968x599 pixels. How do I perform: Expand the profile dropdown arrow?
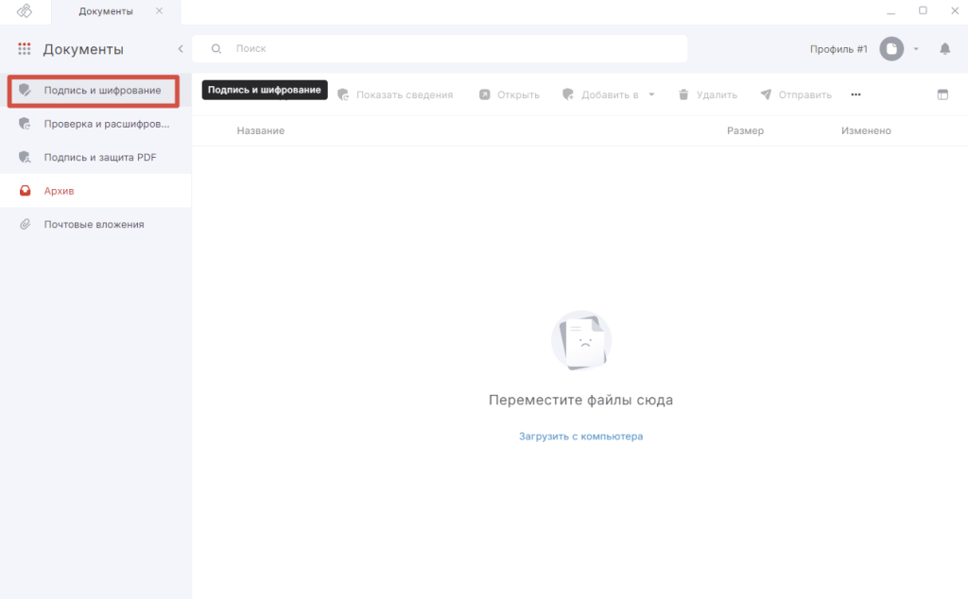point(916,49)
